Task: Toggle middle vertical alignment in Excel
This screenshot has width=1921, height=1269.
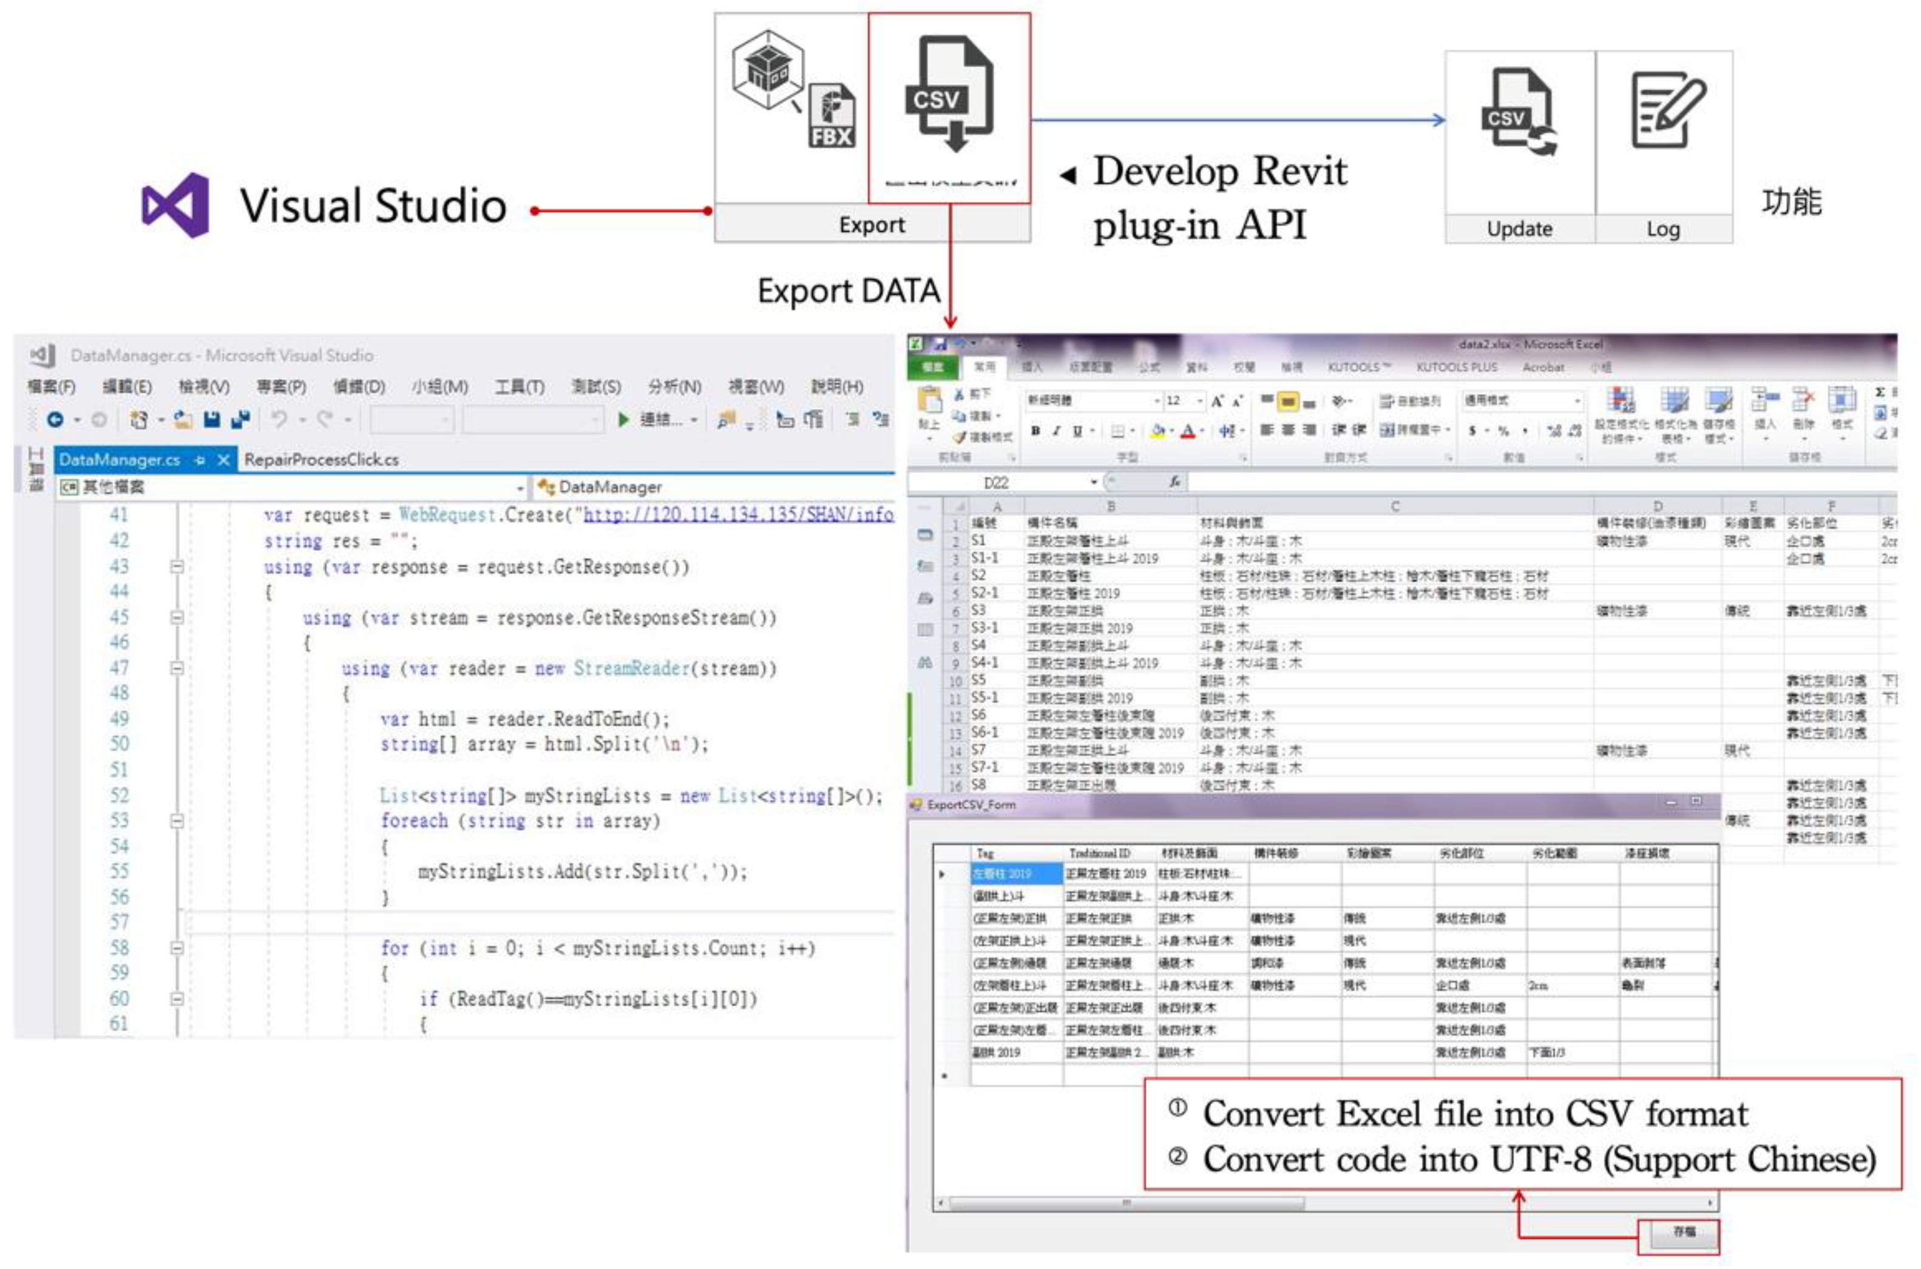Action: pyautogui.click(x=1288, y=402)
